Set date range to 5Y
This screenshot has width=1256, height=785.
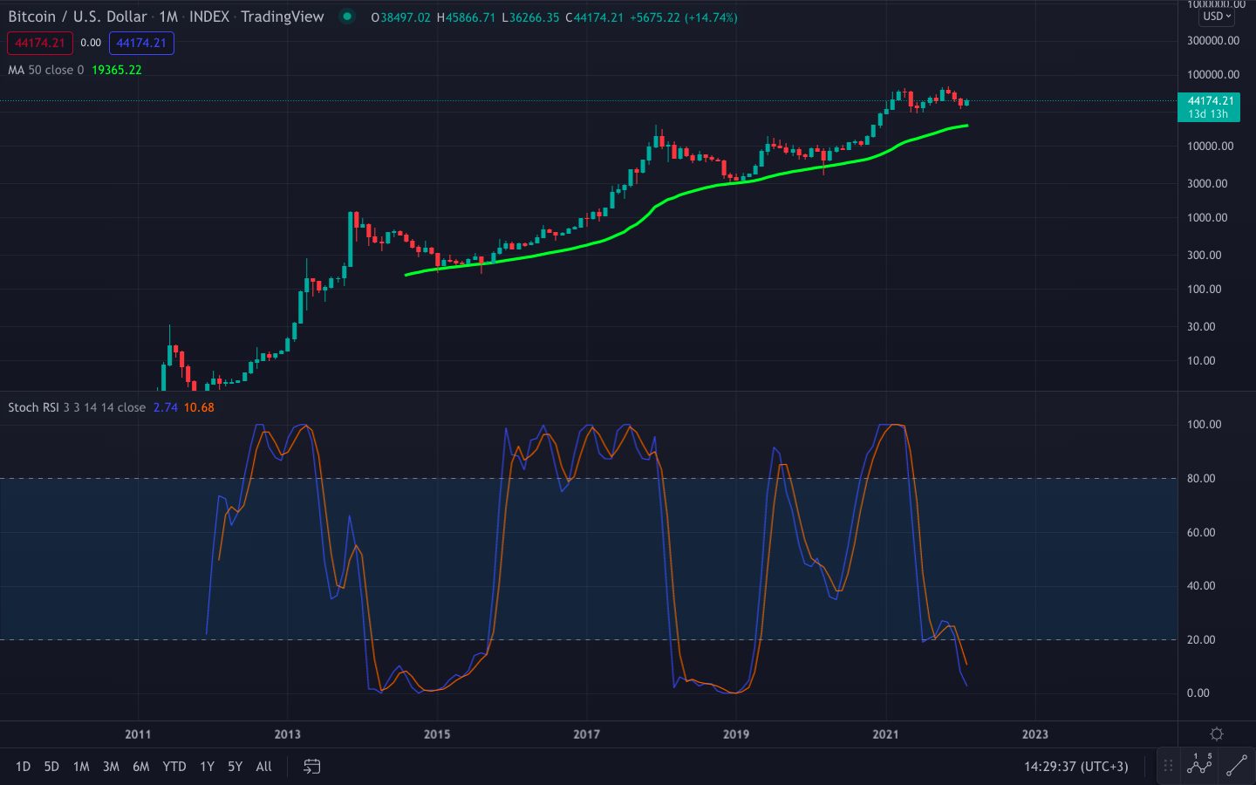pos(235,767)
